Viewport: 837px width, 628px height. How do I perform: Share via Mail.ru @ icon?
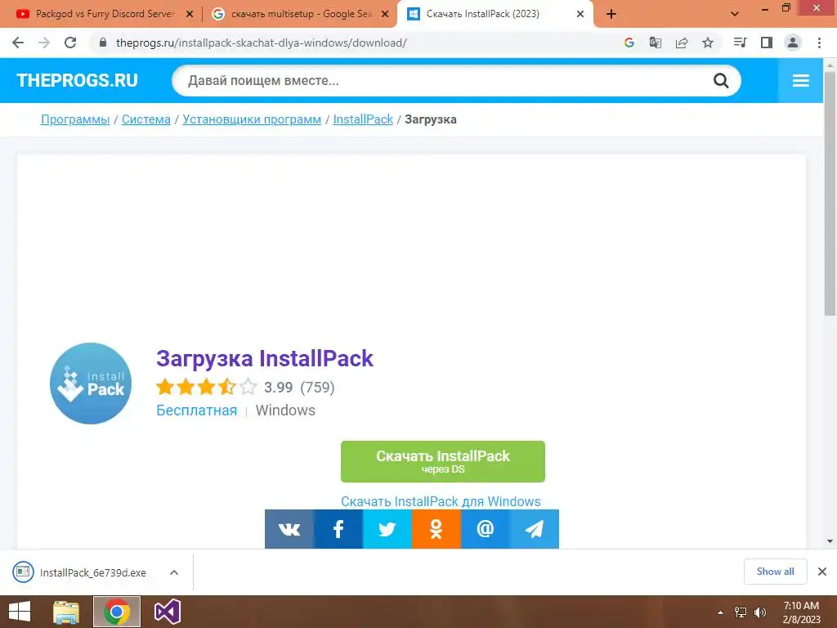coord(486,529)
